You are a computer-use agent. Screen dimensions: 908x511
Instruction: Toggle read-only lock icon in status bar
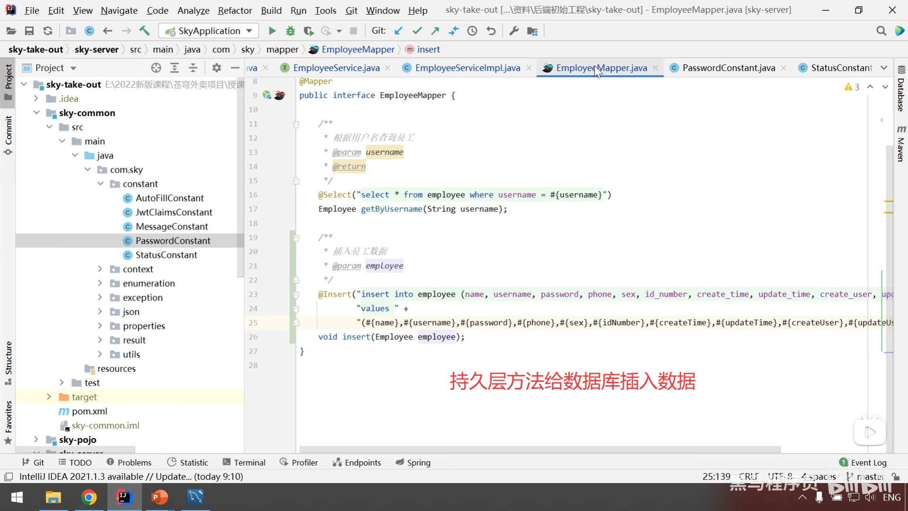pos(895,476)
